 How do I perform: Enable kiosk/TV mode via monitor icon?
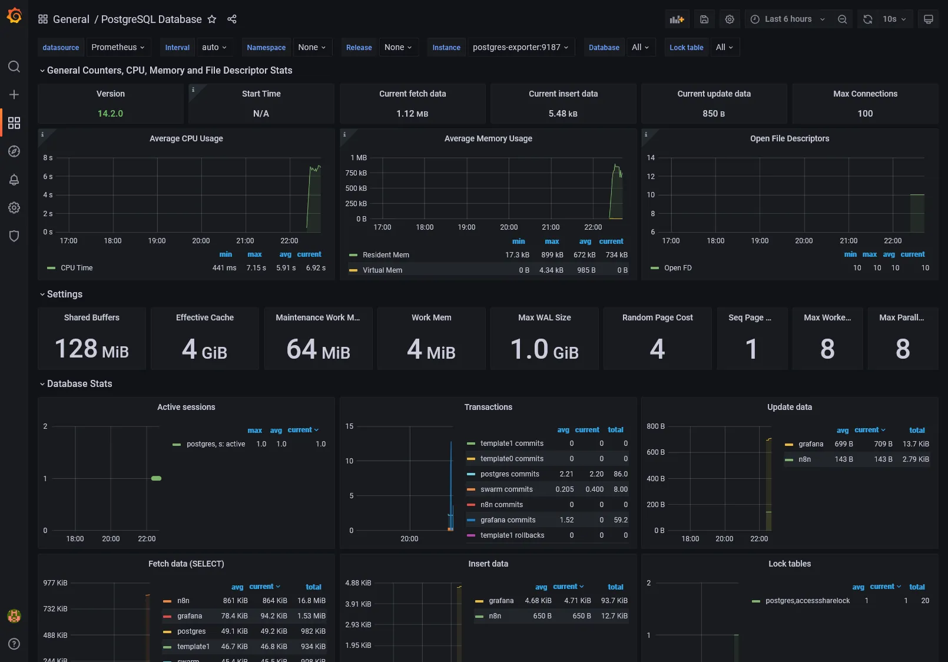click(x=928, y=19)
